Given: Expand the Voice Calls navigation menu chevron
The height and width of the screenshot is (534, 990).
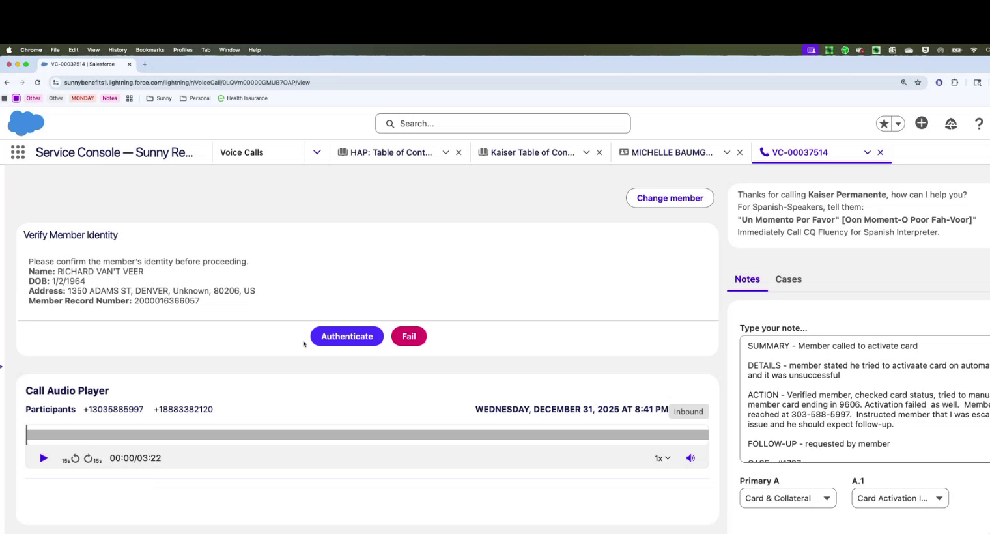Looking at the screenshot, I should click(x=317, y=152).
